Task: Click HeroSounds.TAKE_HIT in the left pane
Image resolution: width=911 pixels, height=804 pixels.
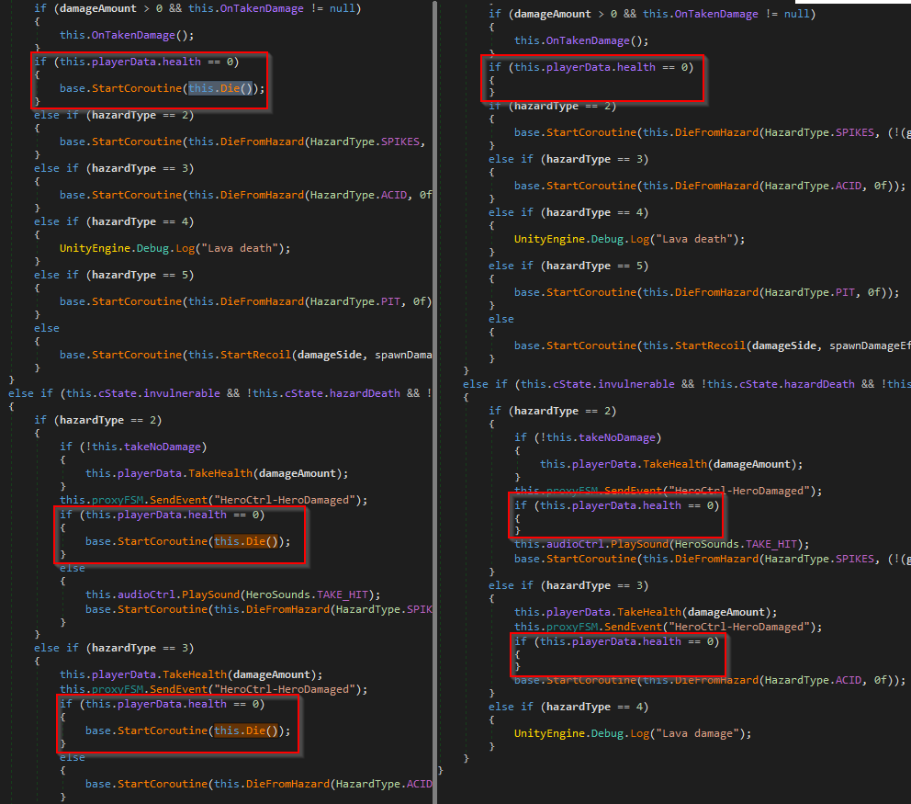Action: coord(307,595)
